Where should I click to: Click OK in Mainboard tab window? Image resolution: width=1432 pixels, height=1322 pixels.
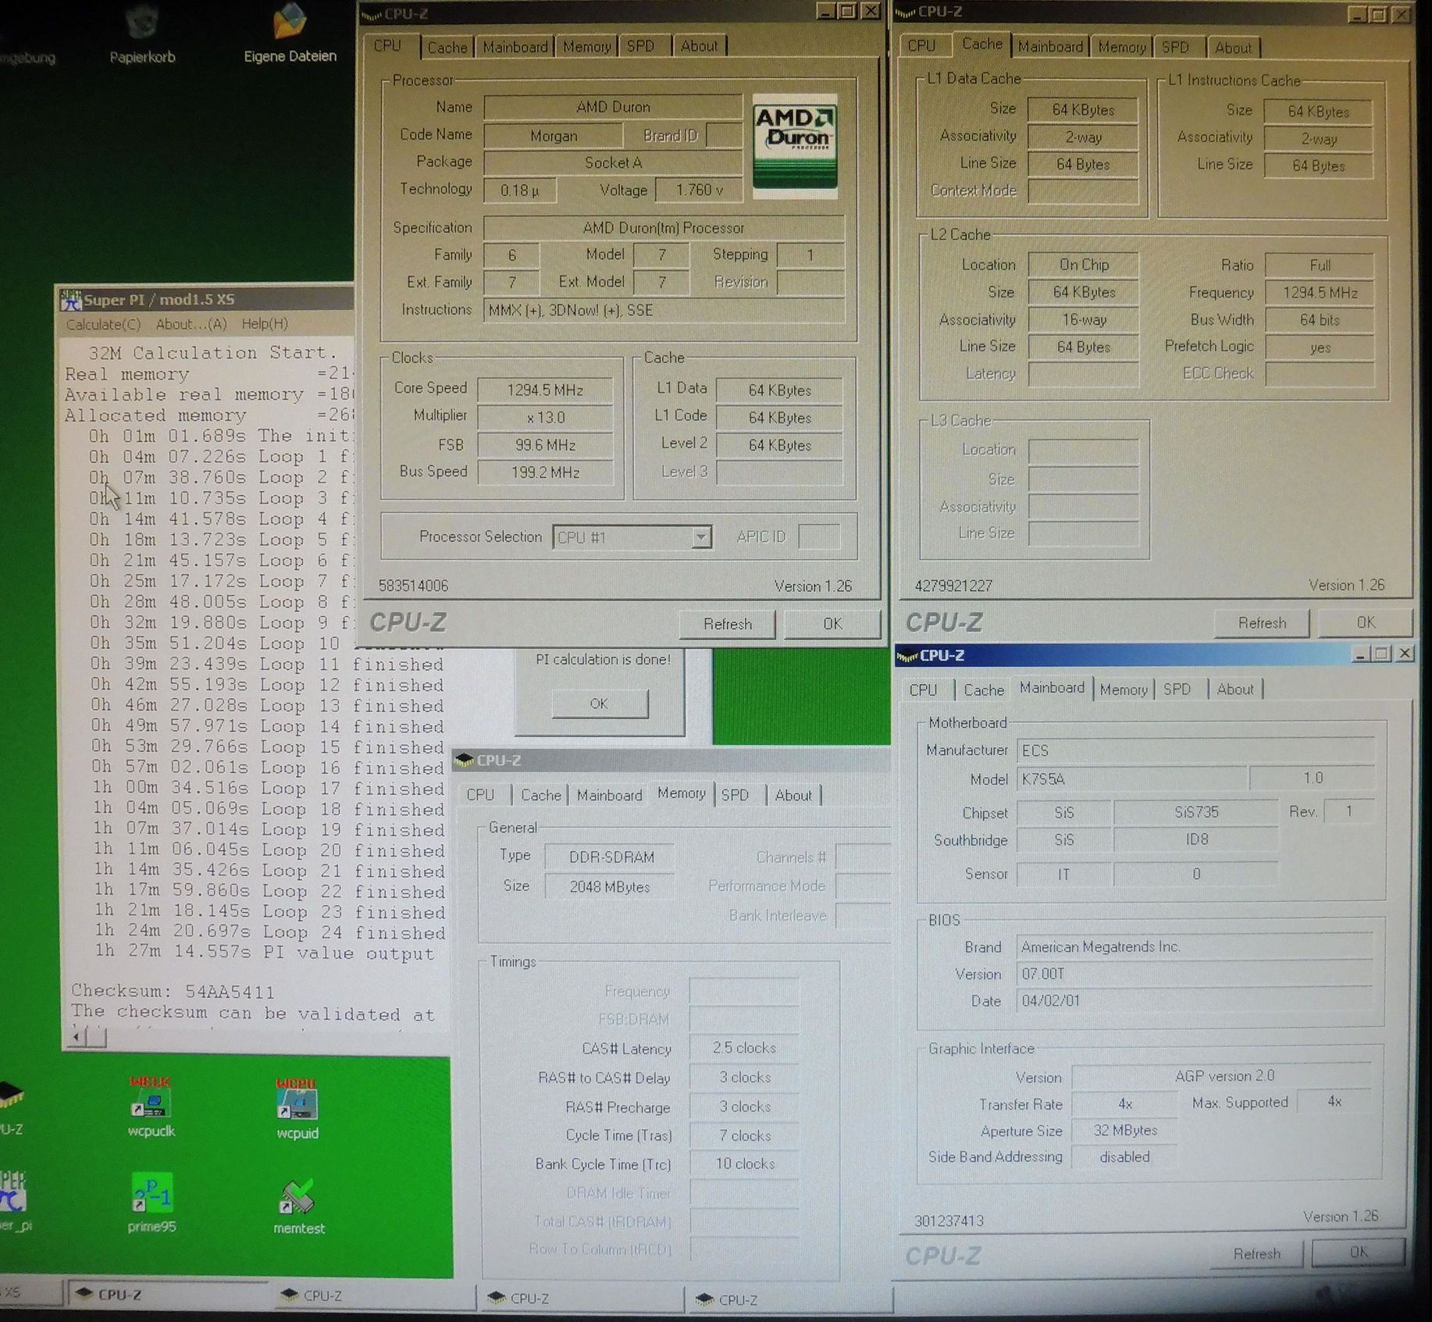coord(1359,1252)
